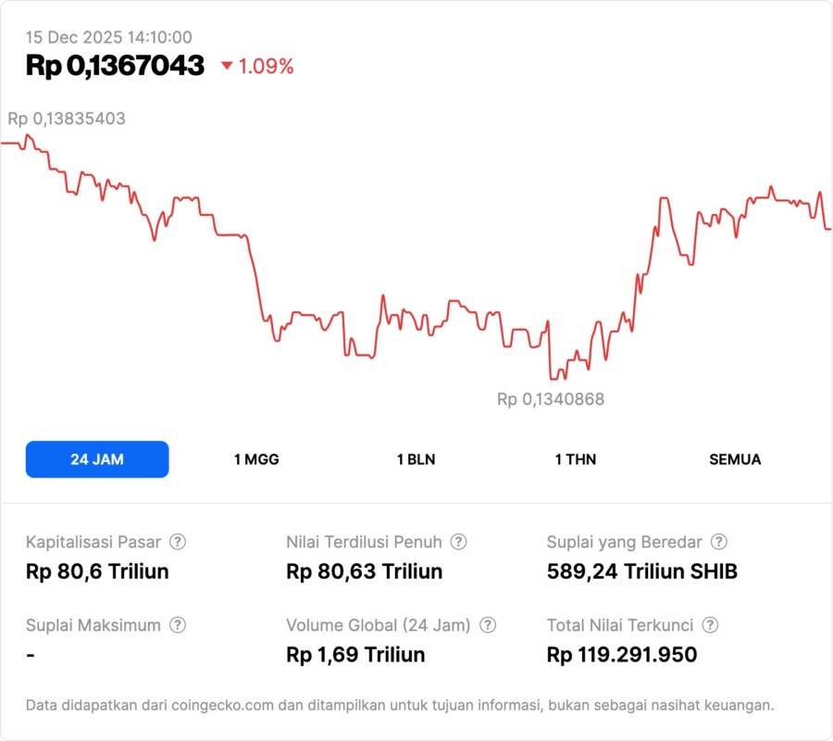Click the 589,24 Triliun SHIB supply value

[x=642, y=571]
